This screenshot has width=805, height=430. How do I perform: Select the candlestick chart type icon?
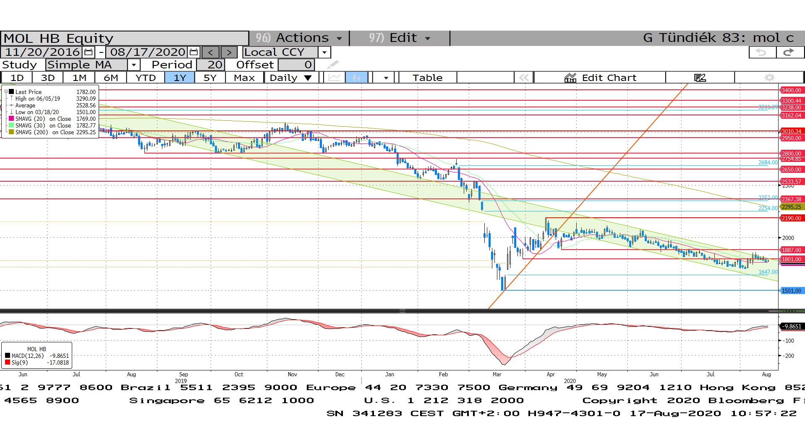point(357,78)
